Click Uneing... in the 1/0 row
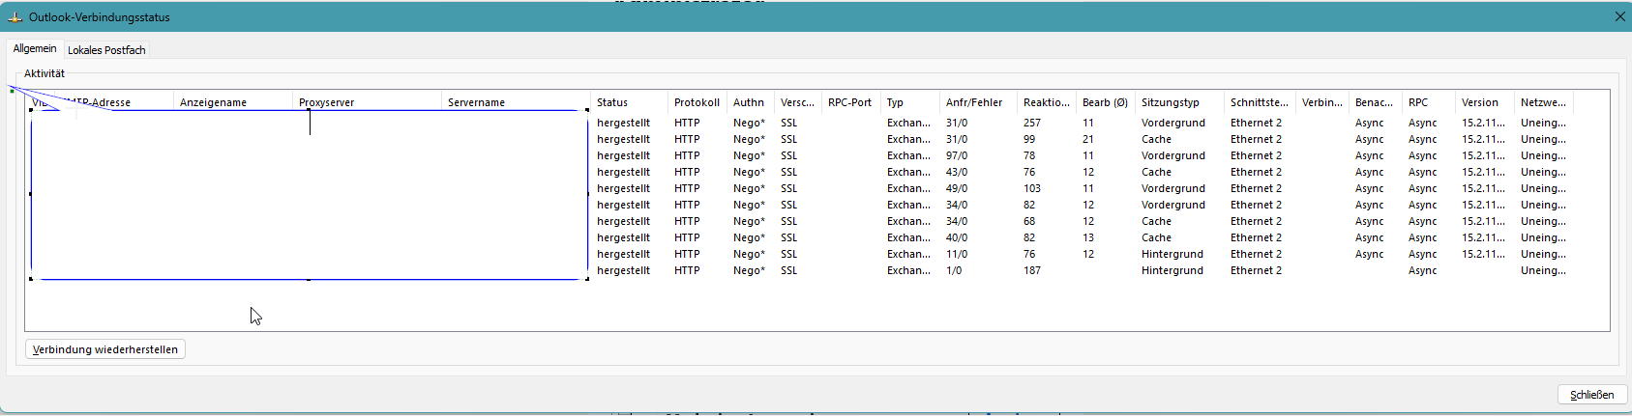 1543,270
